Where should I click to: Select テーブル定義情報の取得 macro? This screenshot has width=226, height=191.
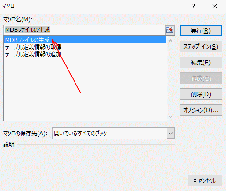pyautogui.click(x=85, y=47)
